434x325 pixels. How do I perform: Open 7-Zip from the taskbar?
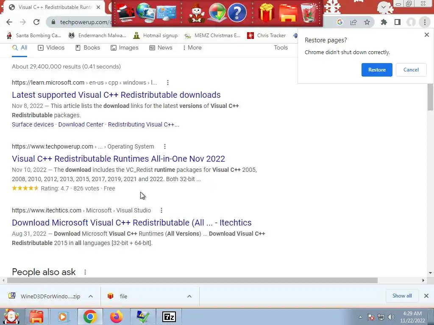(169, 317)
